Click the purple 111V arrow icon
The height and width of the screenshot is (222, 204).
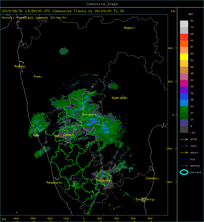click(x=184, y=146)
